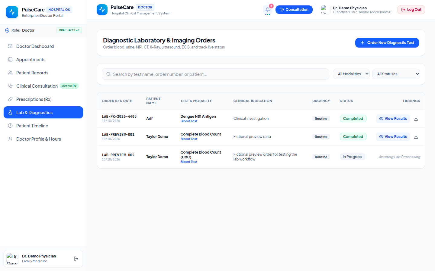Screen dimensions: 435x271
Task: Select Lab & Diagnostics in sidebar
Action: coord(43,113)
